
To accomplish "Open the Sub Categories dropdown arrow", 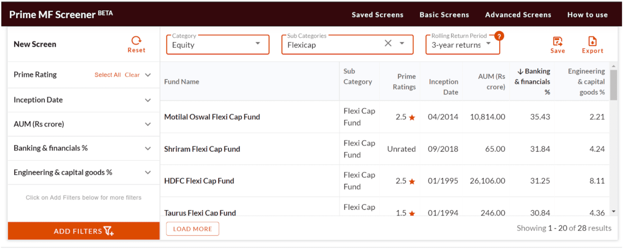I will tap(402, 43).
